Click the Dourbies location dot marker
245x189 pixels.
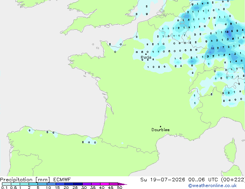click(160, 127)
